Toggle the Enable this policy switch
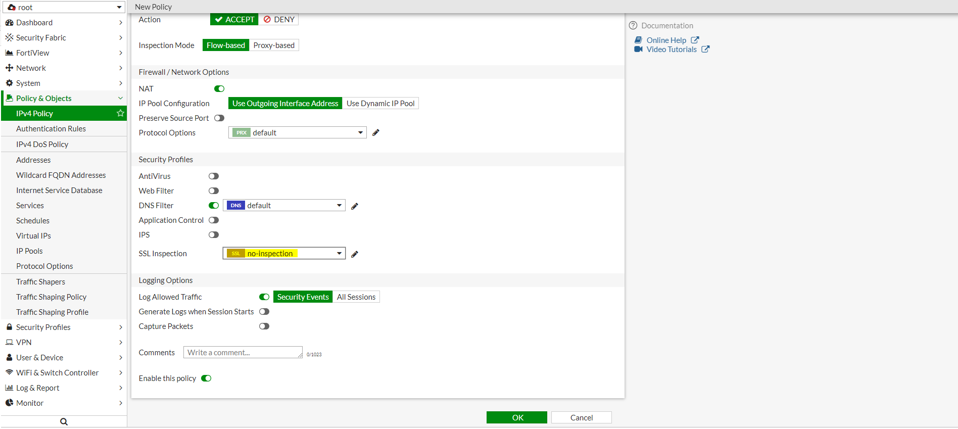958x429 pixels. coord(206,378)
